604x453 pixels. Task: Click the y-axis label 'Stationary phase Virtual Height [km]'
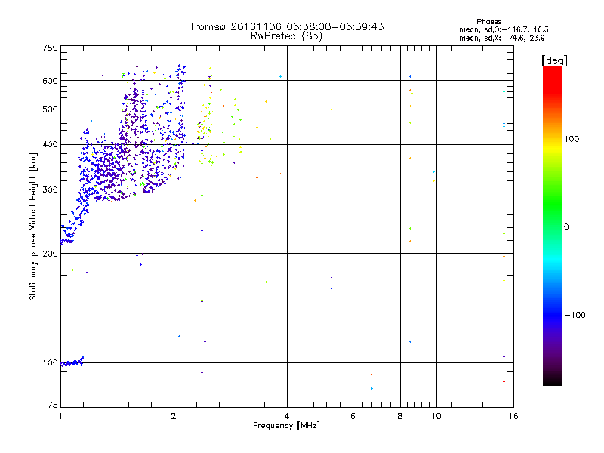click(33, 226)
